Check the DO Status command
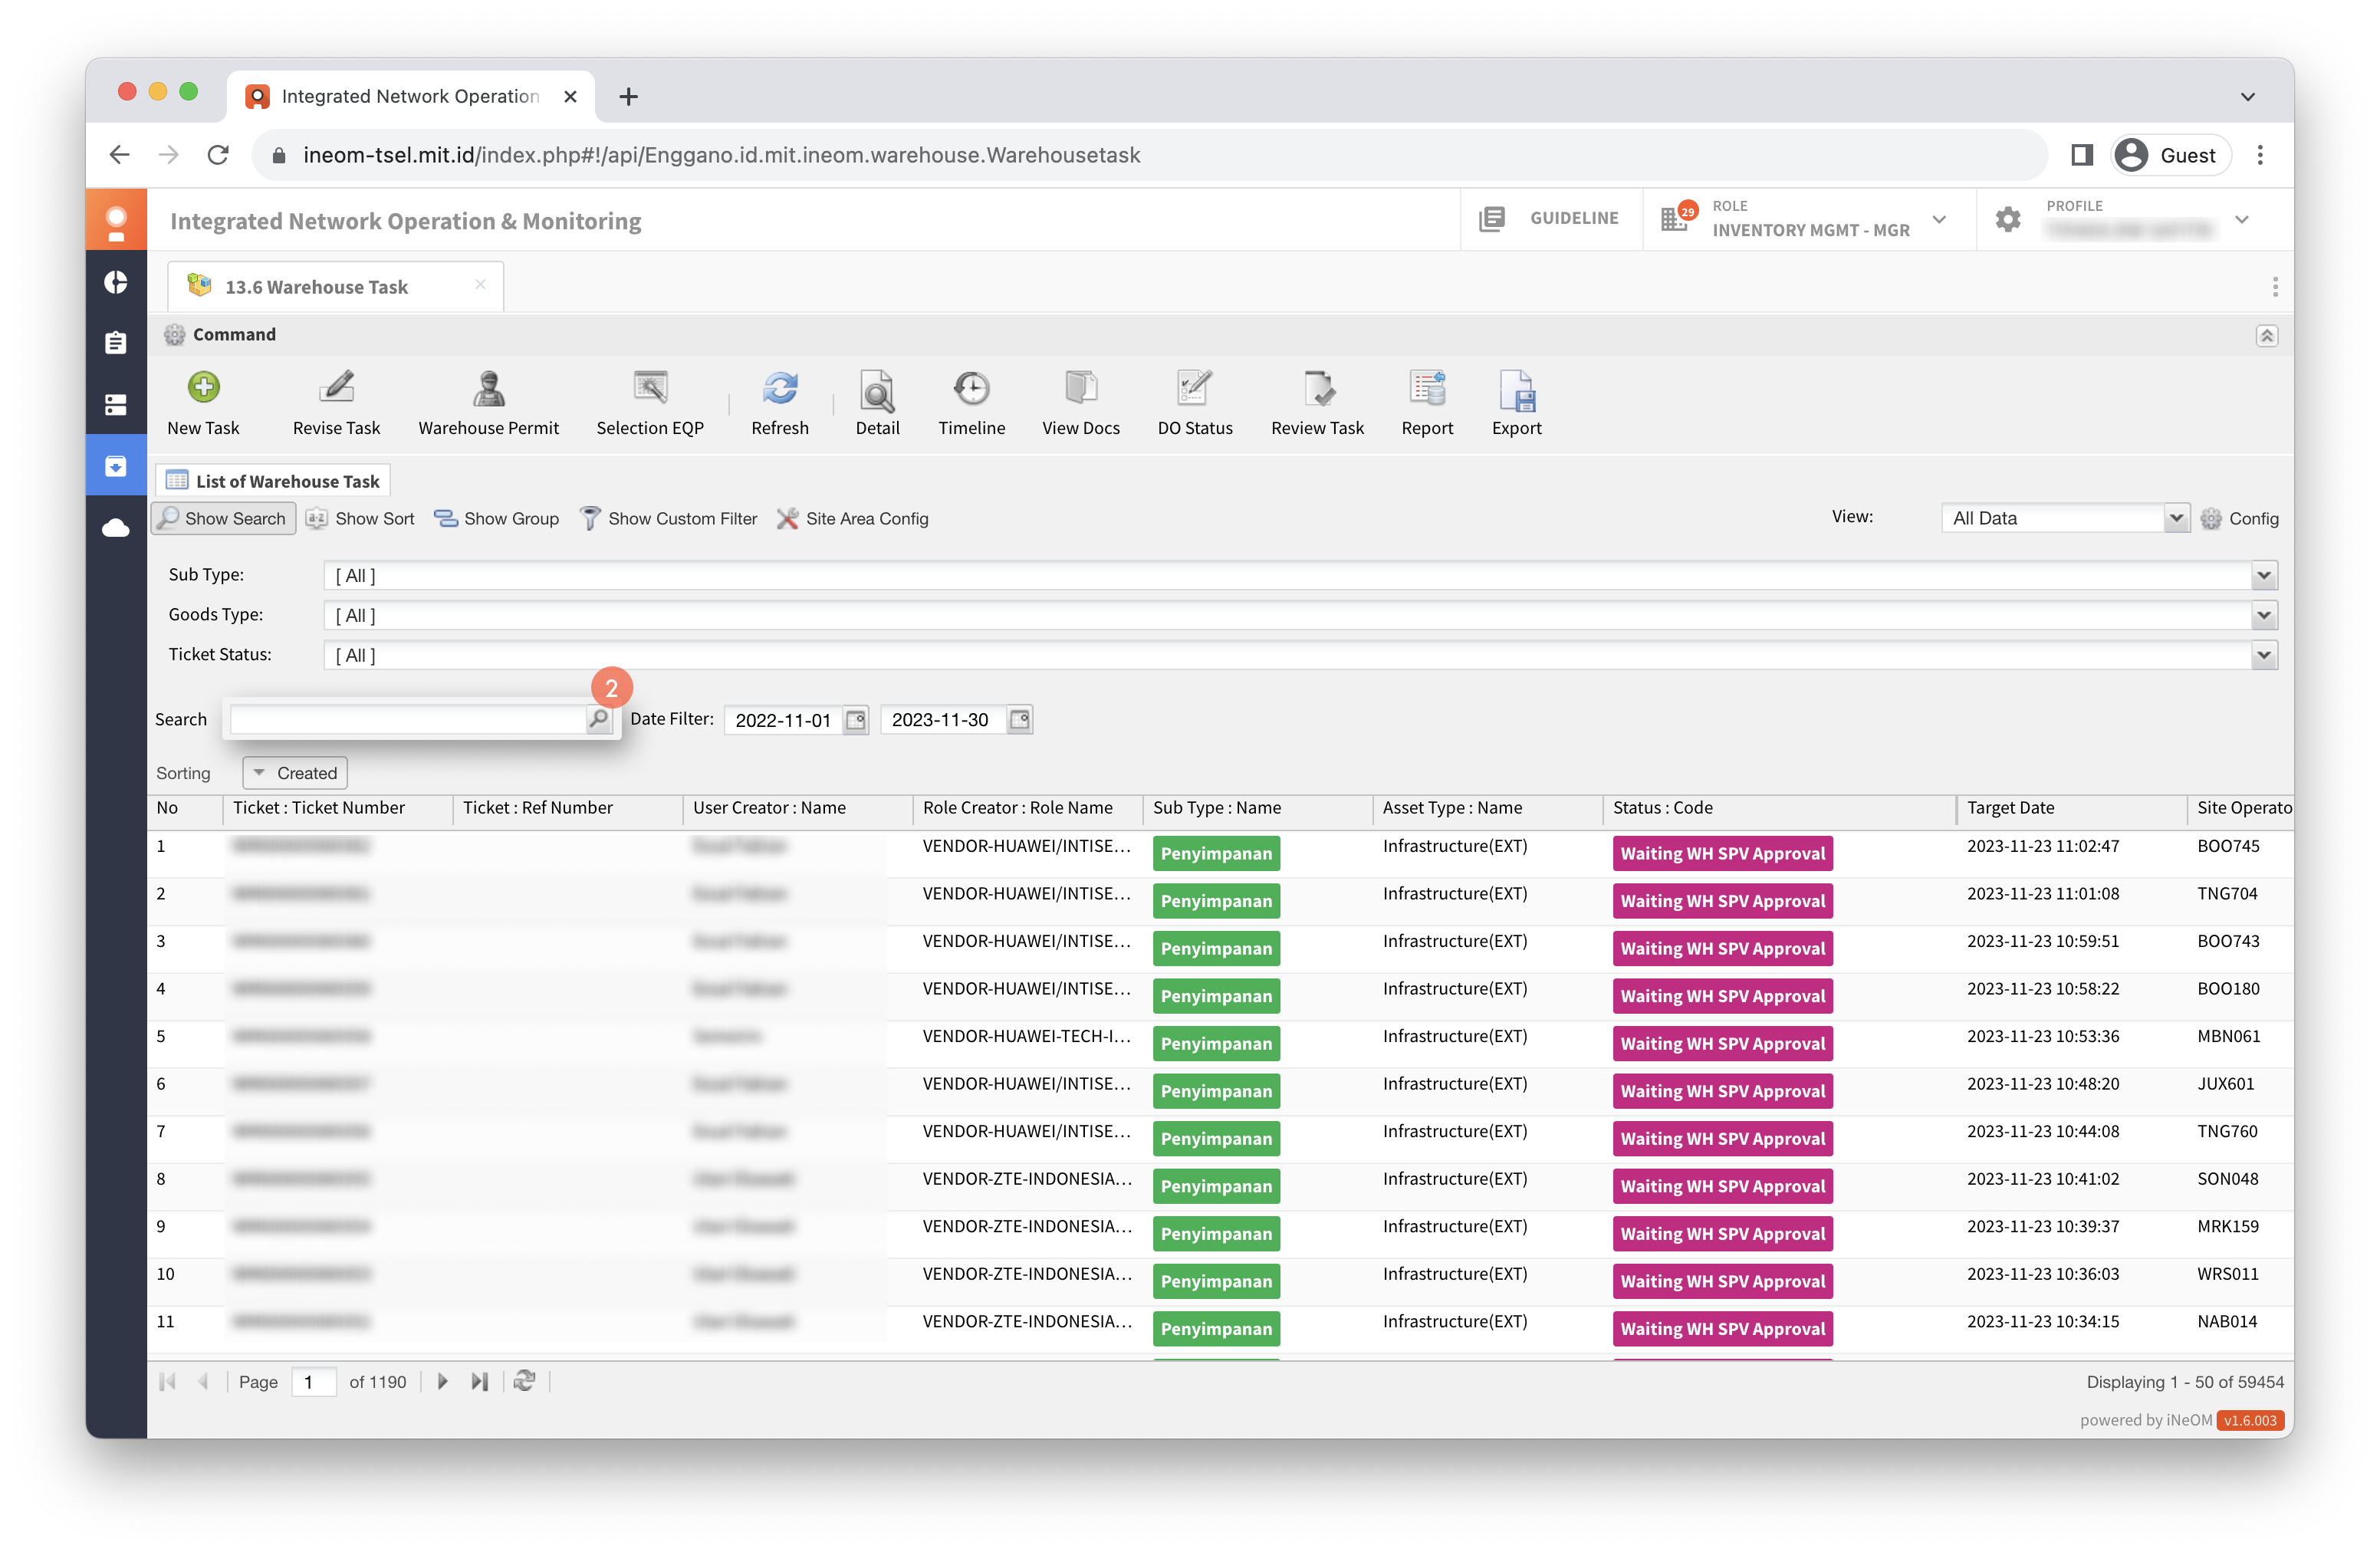The image size is (2380, 1552). point(1195,403)
